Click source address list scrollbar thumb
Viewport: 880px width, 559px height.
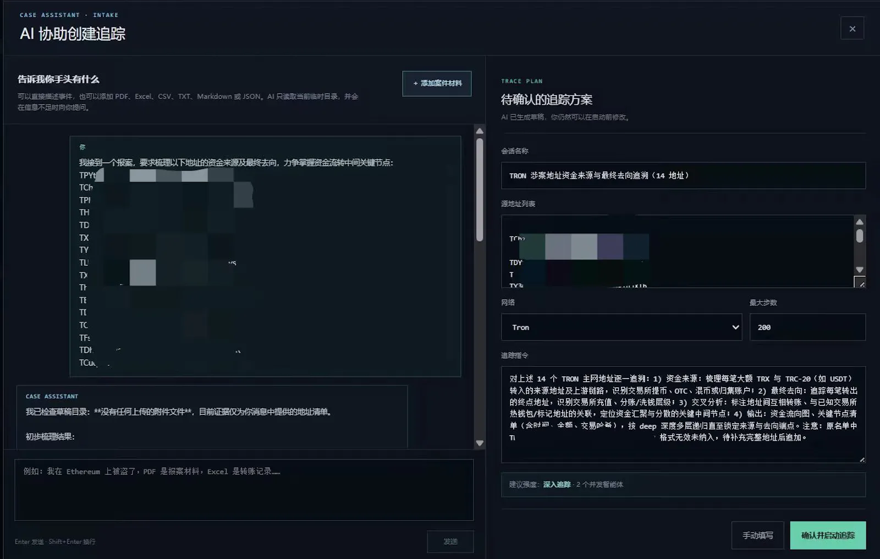click(860, 236)
